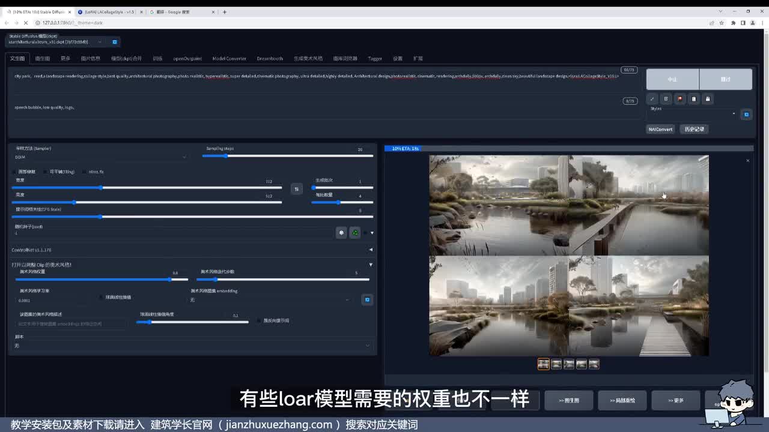This screenshot has height=432, width=769.
Task: Enable the face restoration checkbox
Action: coord(14,172)
